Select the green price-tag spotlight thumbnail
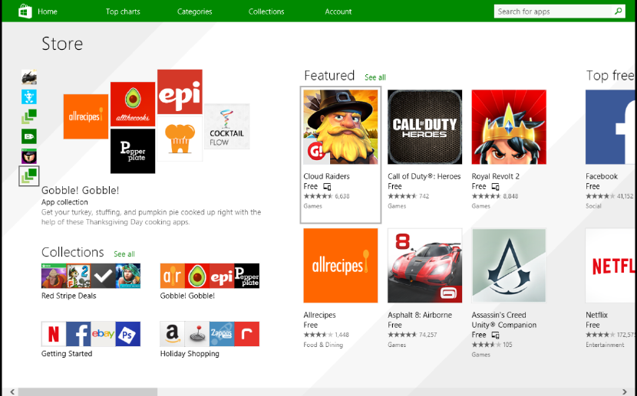The height and width of the screenshot is (396, 637). pos(29,136)
